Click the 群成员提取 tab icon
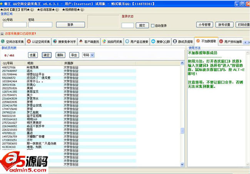The height and width of the screenshot is (174, 250). pyautogui.click(x=175, y=41)
